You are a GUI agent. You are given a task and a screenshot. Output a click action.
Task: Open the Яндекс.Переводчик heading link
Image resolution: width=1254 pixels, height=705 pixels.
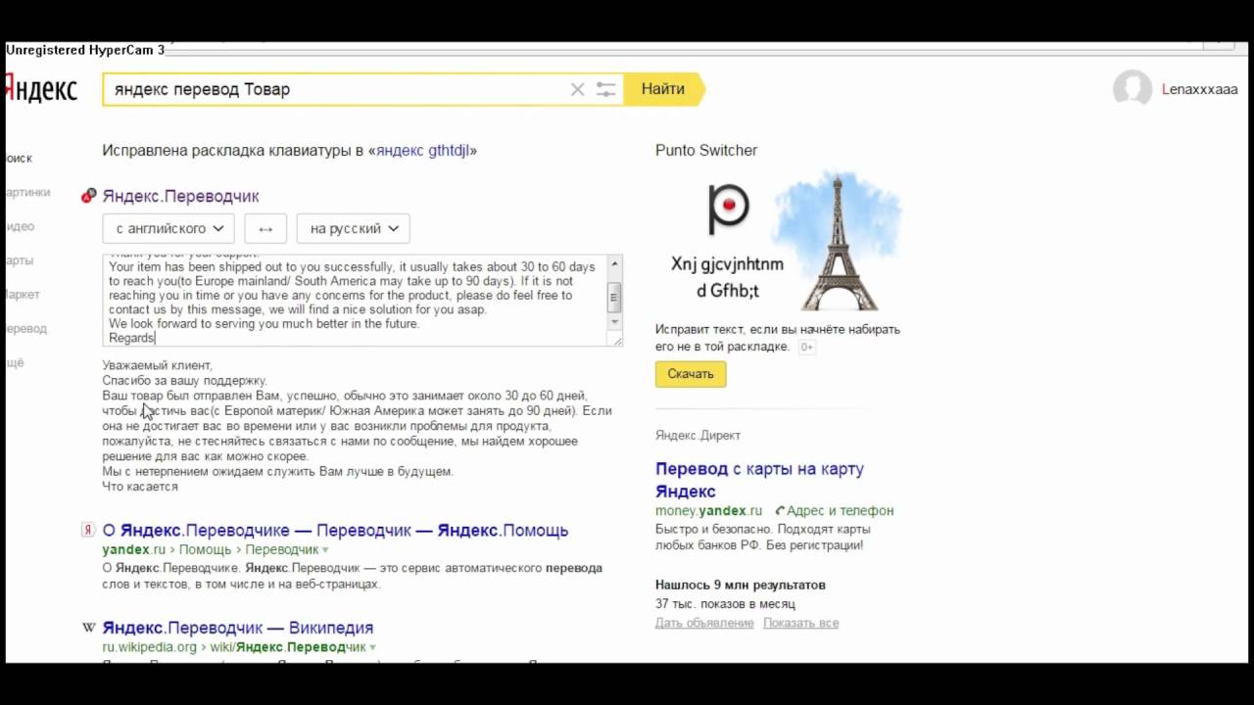[181, 196]
